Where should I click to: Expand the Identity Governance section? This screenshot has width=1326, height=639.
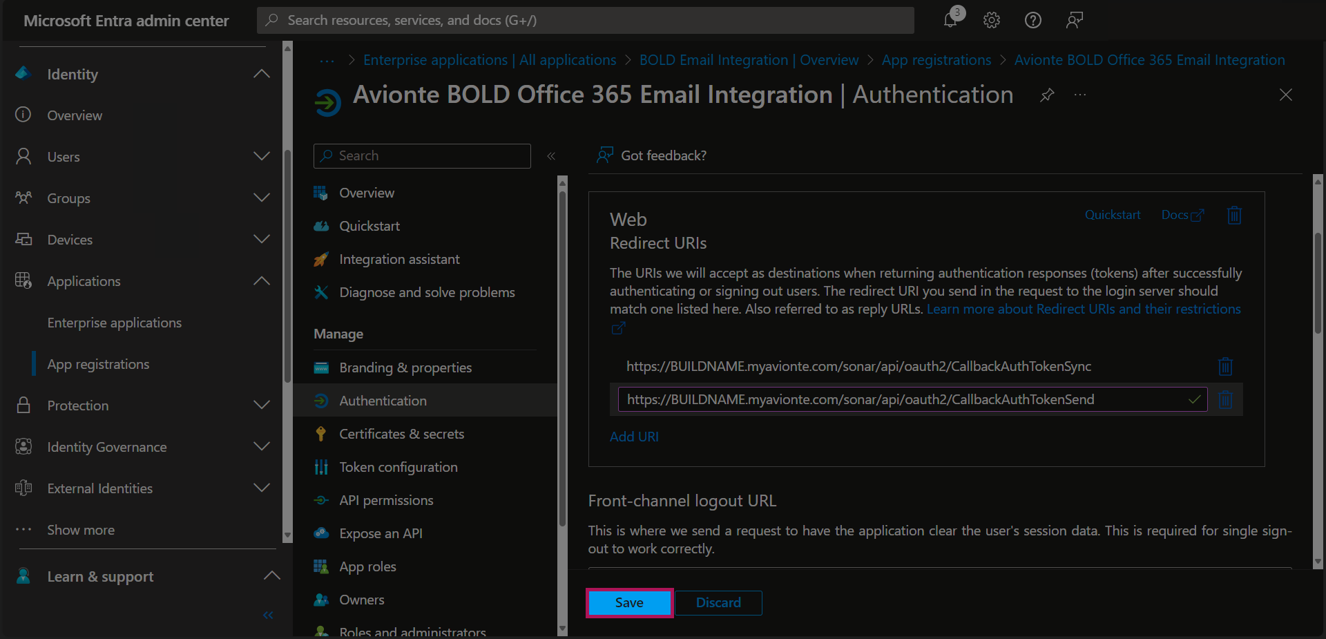[x=261, y=447]
